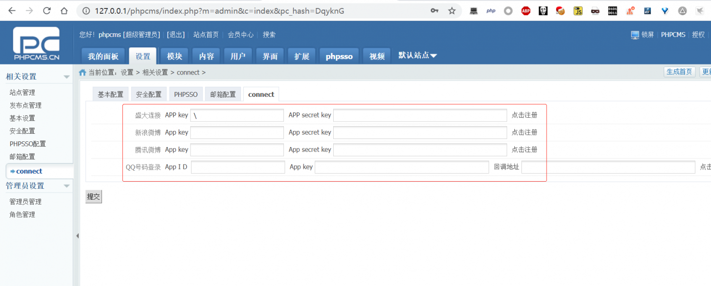
Task: Click 点击注册 in the 盛大连接 row
Action: (x=524, y=115)
